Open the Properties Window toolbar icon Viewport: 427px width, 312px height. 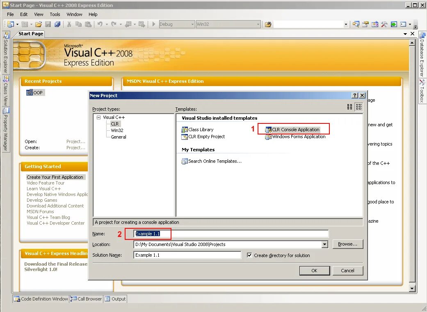coord(365,24)
